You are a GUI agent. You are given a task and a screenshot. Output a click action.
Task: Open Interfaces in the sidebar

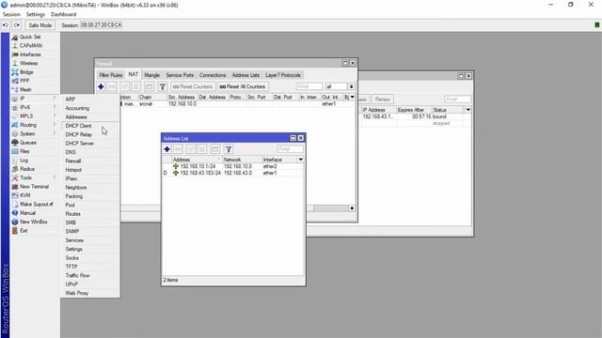pos(30,54)
